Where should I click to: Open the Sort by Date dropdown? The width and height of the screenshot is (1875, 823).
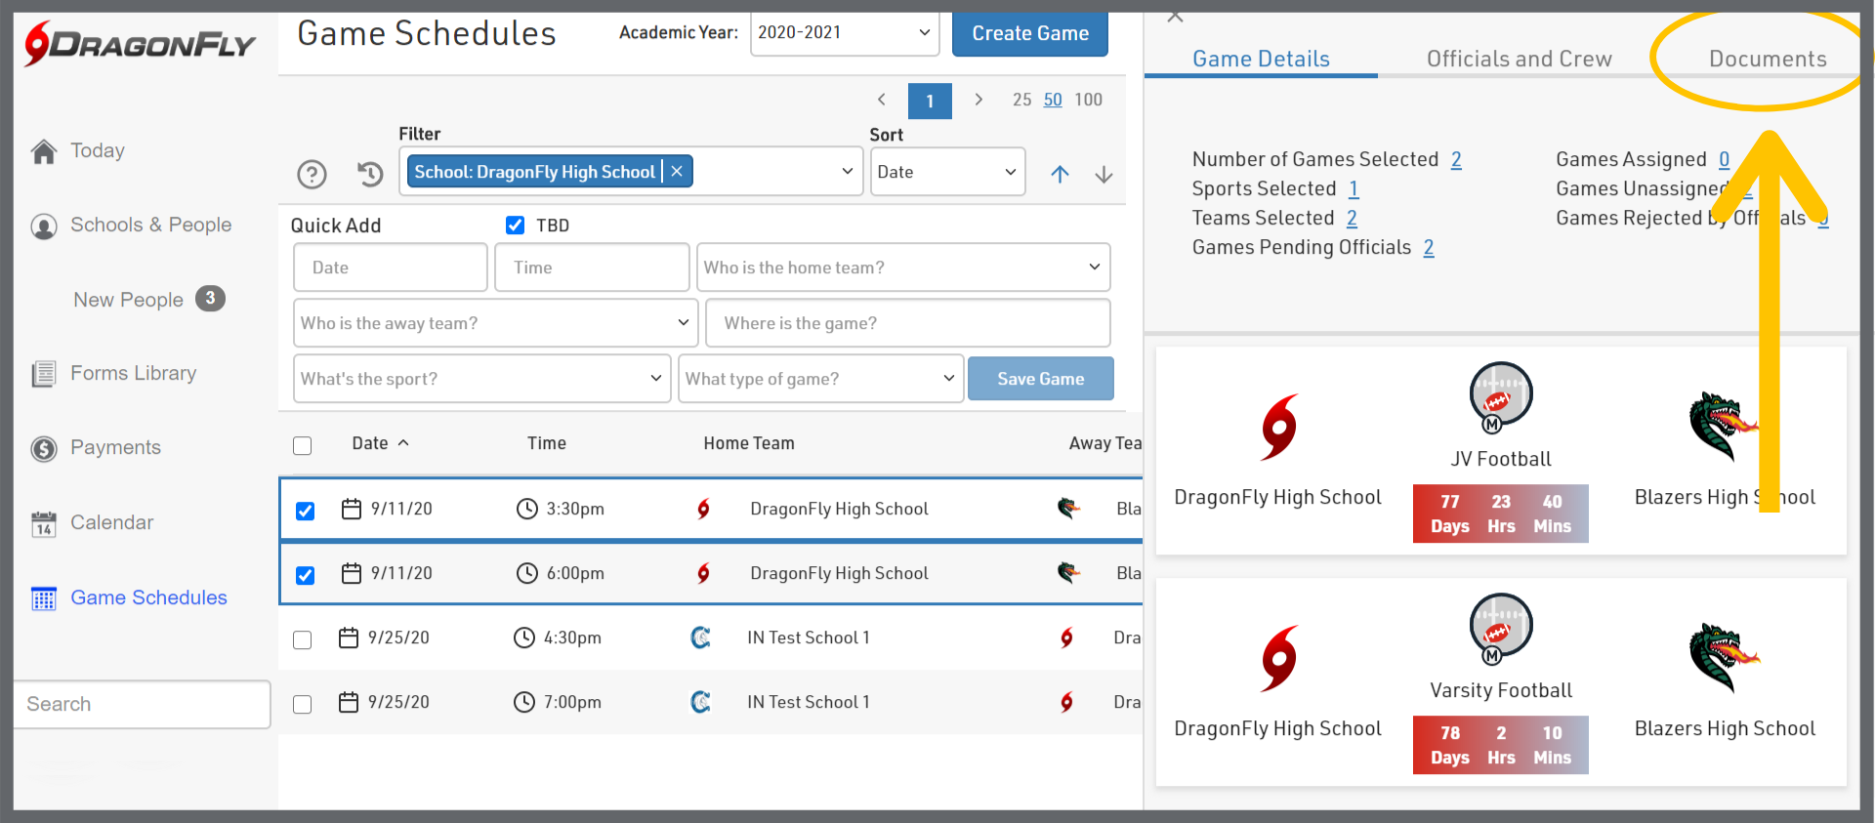tap(946, 172)
